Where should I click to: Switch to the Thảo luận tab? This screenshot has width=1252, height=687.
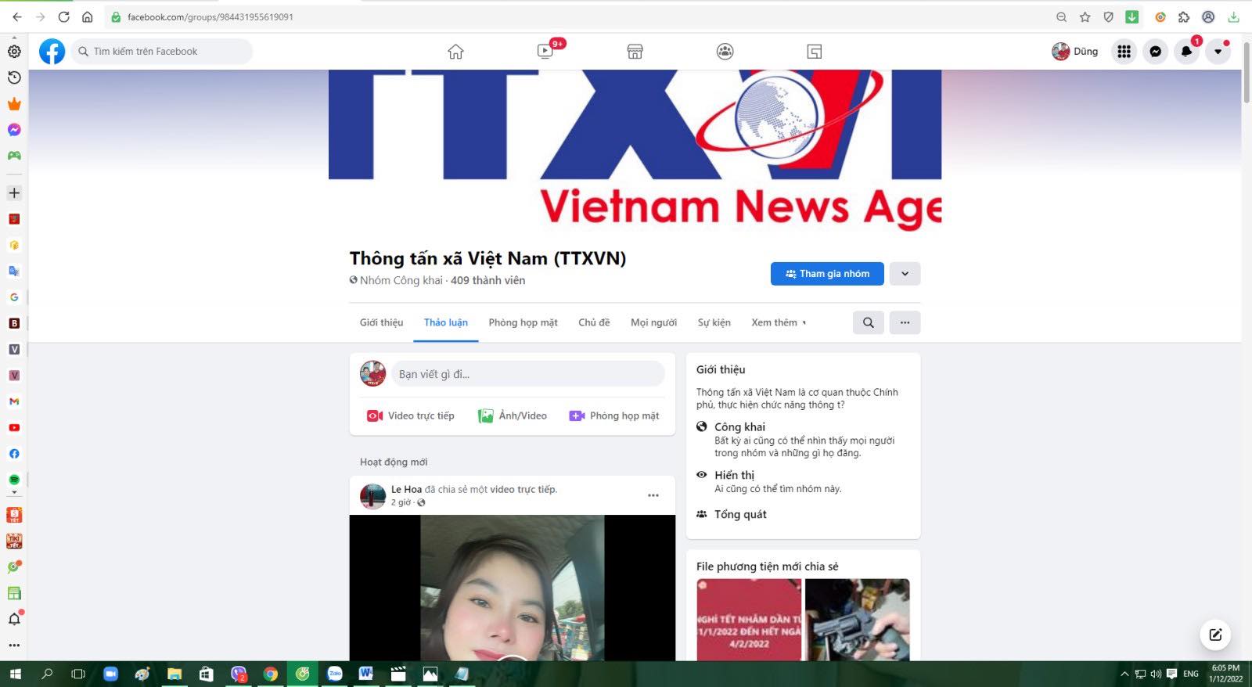pyautogui.click(x=445, y=322)
